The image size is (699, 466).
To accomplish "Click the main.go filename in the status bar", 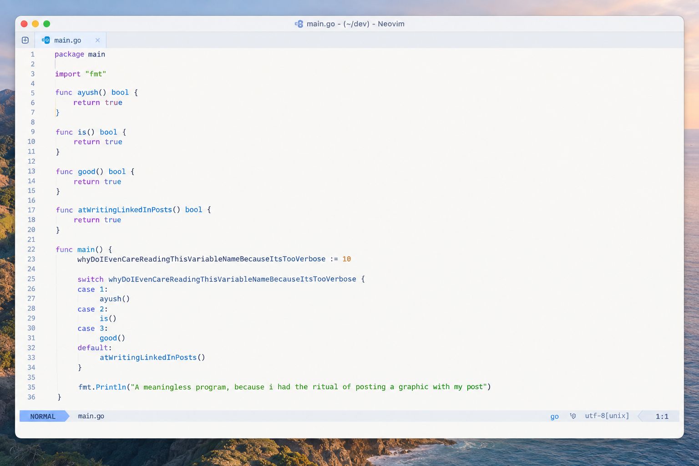I will click(x=91, y=416).
